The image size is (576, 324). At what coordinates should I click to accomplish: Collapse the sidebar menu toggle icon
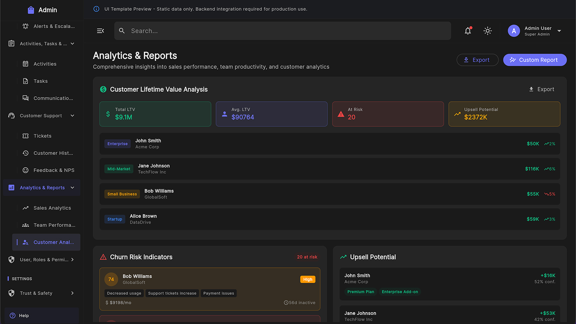100,31
